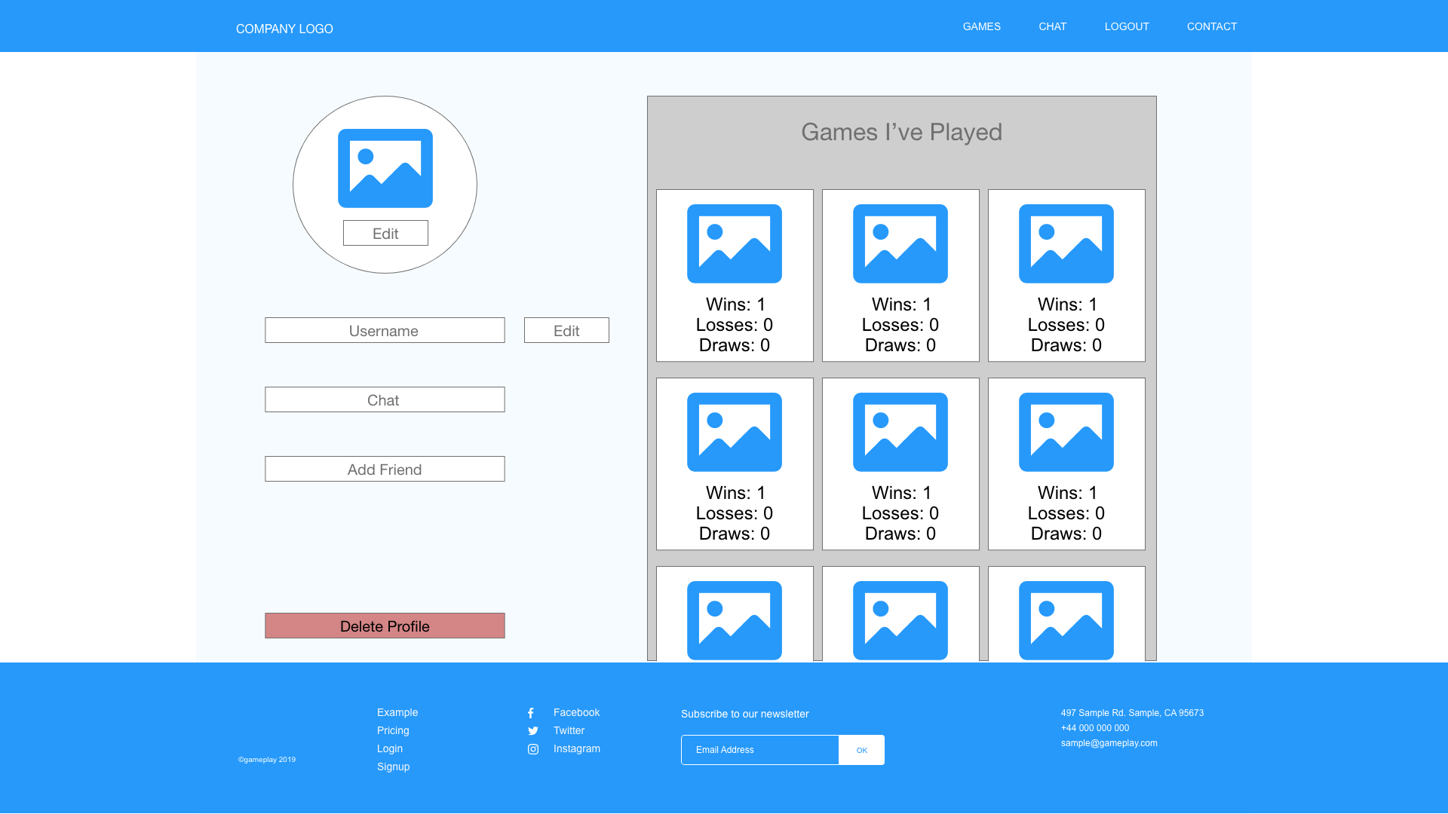Open the LOGOUT dropdown option

point(1127,26)
